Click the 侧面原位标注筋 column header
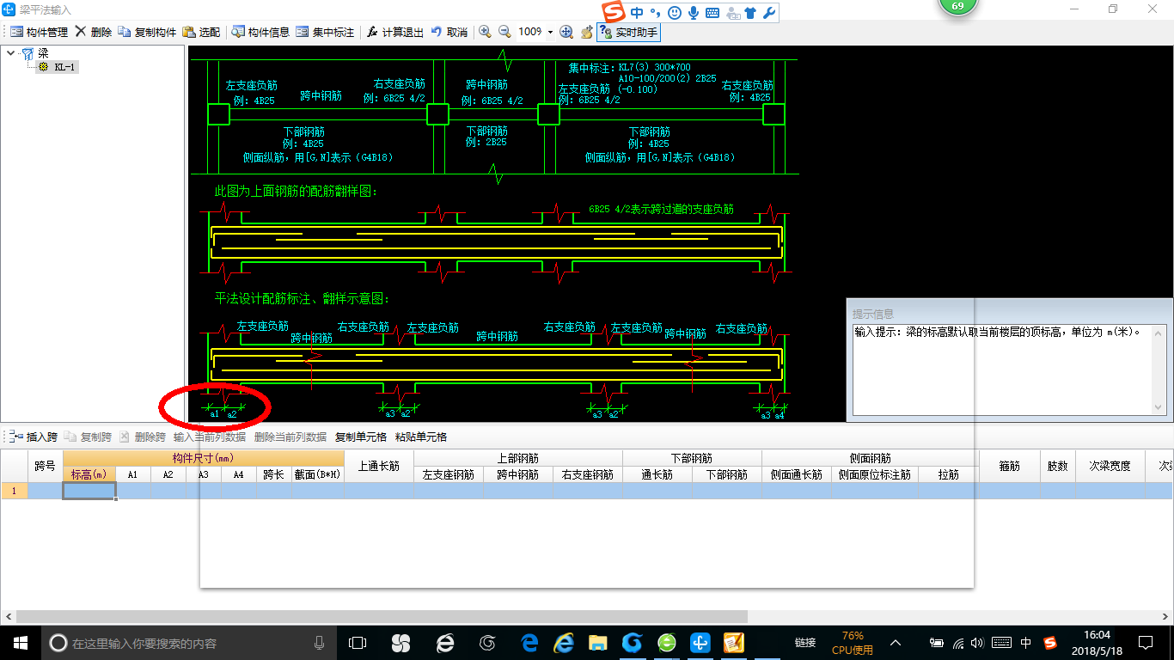1174x660 pixels. click(x=875, y=474)
